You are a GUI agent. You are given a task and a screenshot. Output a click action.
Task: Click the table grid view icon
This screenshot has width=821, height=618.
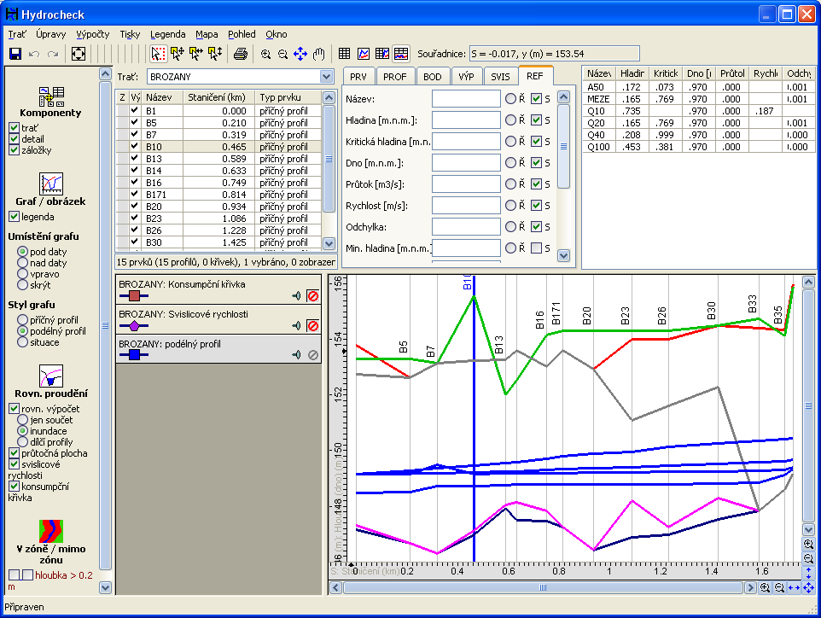345,54
